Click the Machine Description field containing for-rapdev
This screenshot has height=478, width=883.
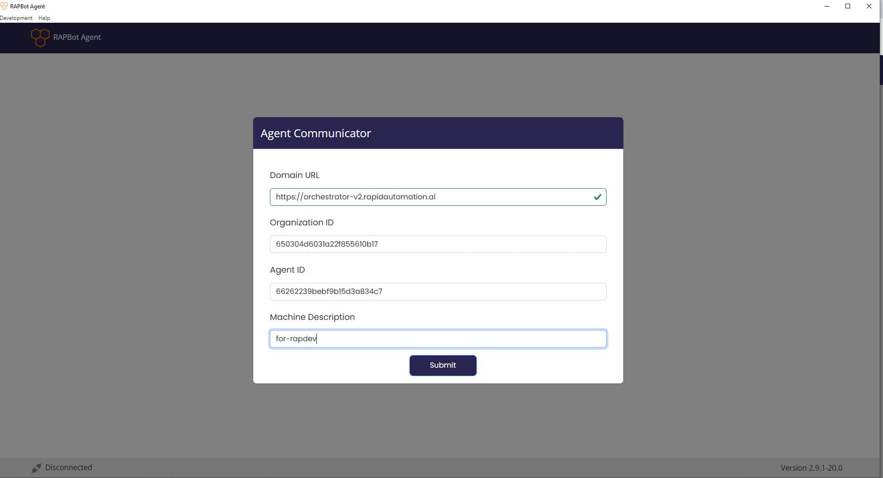click(438, 339)
